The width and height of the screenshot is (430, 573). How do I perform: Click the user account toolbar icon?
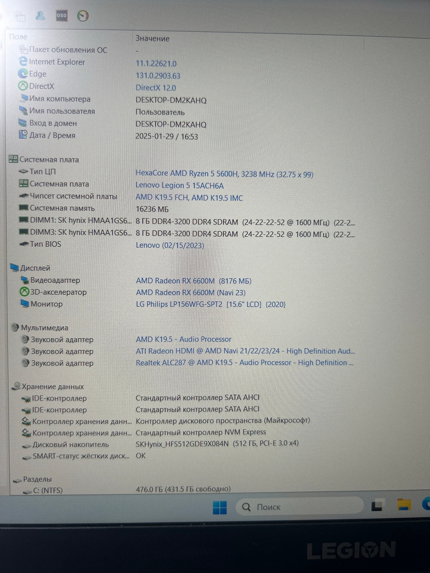(41, 16)
